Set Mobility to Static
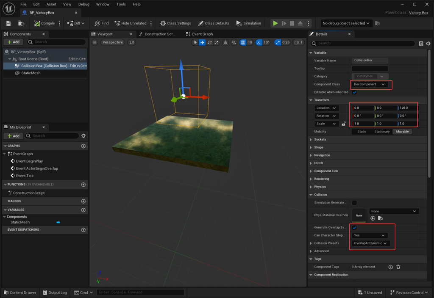 coord(362,132)
